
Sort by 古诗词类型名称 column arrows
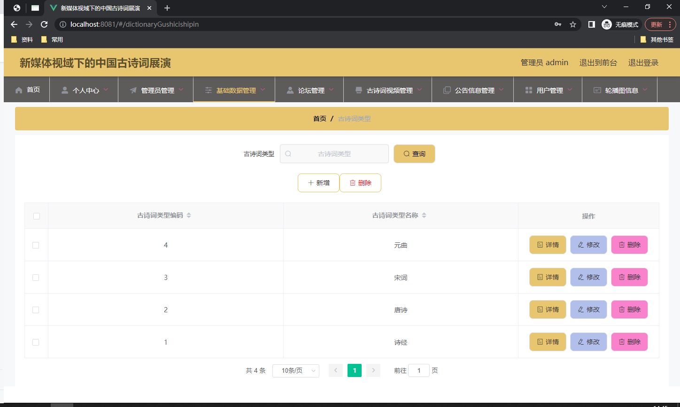(x=424, y=215)
